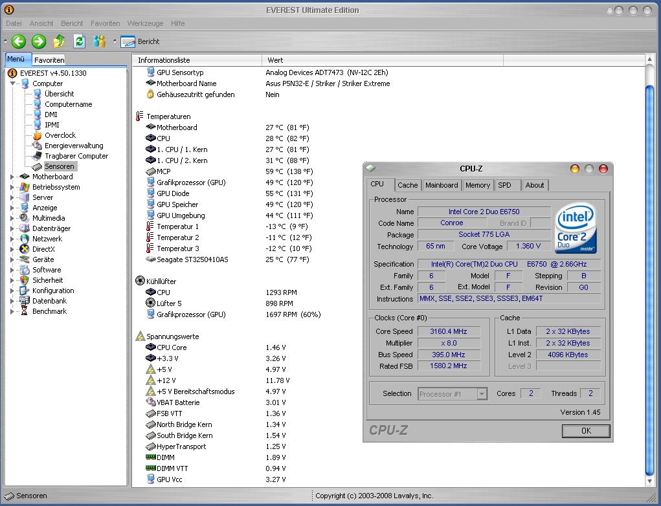Click the scrollbar down arrow
This screenshot has height=506, width=661.
coord(649,481)
